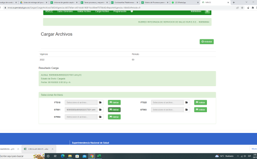Open the Cargar Archivo menu
257x159 pixels.
click(102, 11)
